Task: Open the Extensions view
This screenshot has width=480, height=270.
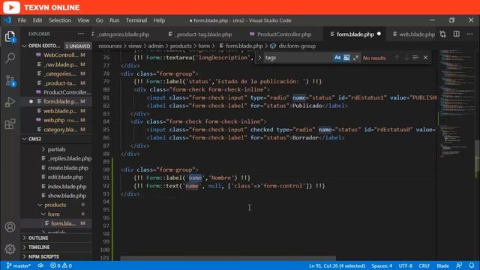Action: (10, 124)
